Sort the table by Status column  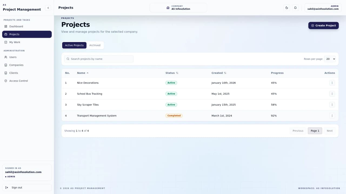pyautogui.click(x=172, y=73)
